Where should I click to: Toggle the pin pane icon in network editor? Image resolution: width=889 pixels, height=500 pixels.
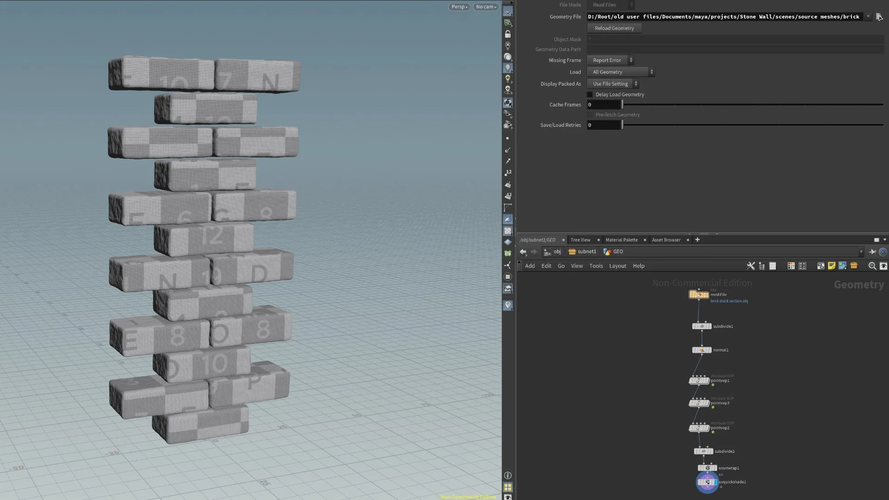[x=872, y=252]
